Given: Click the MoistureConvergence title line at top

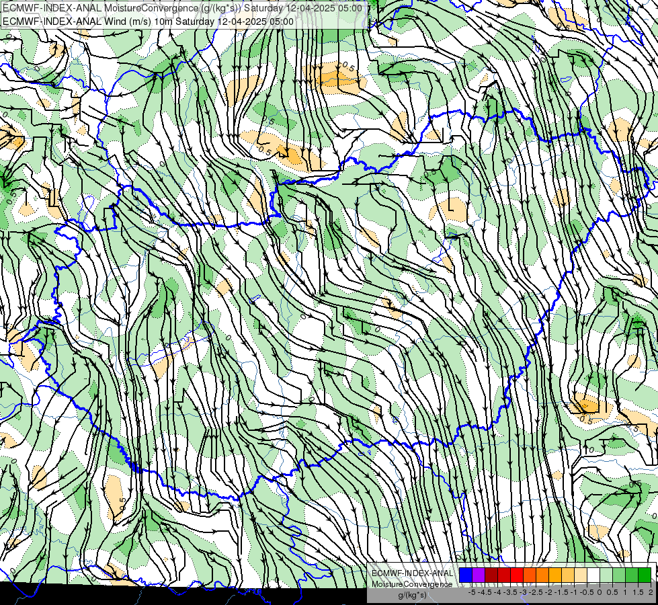Looking at the screenshot, I should coord(182,8).
